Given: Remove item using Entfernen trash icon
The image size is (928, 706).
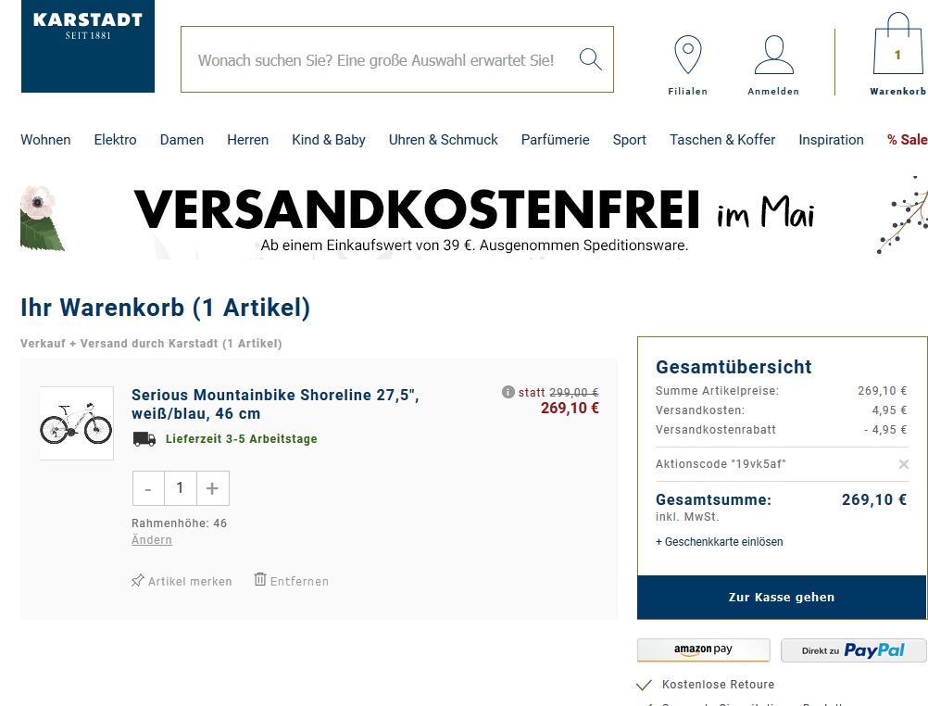Looking at the screenshot, I should tap(260, 580).
